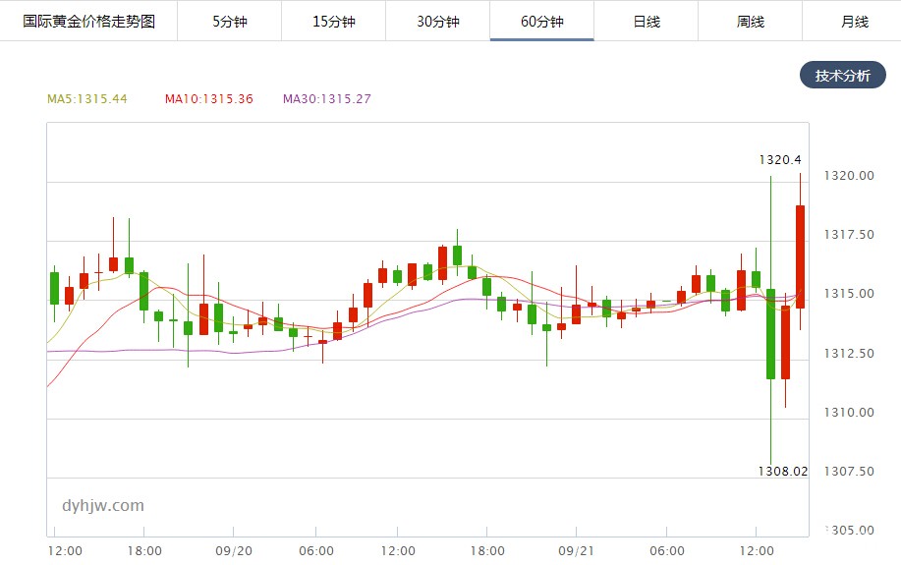The width and height of the screenshot is (901, 565).
Task: Click the dyhjw.com watermark text
Action: click(x=103, y=506)
